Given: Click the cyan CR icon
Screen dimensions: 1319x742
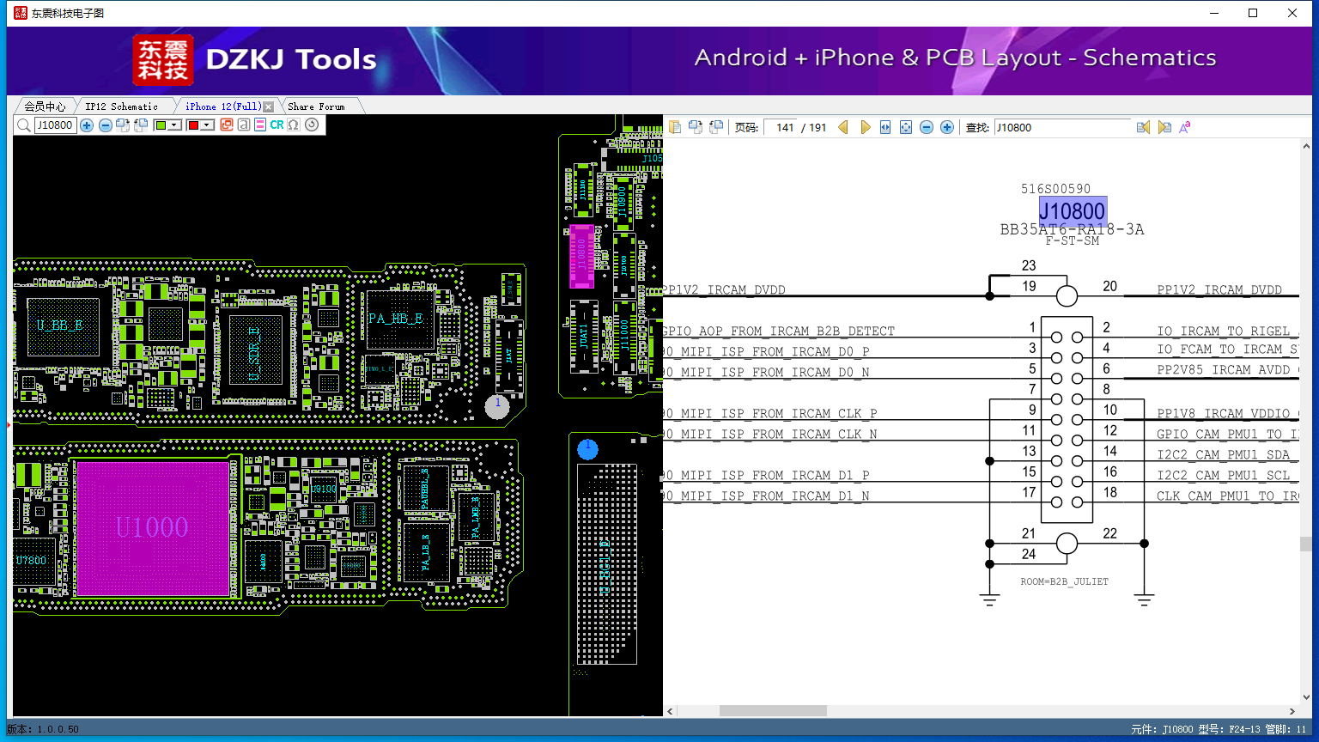Looking at the screenshot, I should pyautogui.click(x=277, y=125).
